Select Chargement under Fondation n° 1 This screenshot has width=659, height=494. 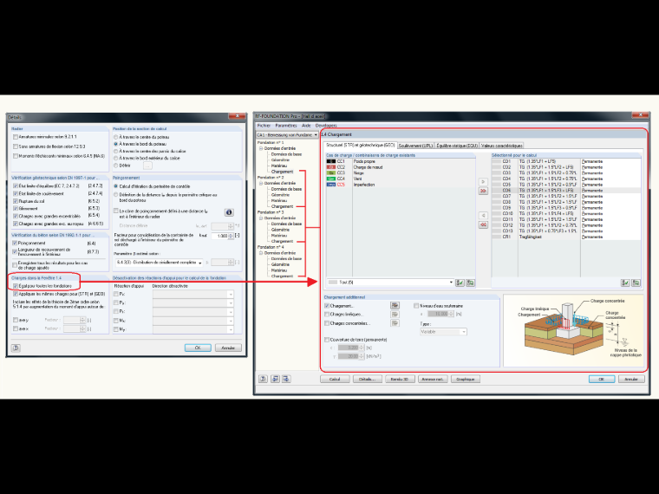282,172
